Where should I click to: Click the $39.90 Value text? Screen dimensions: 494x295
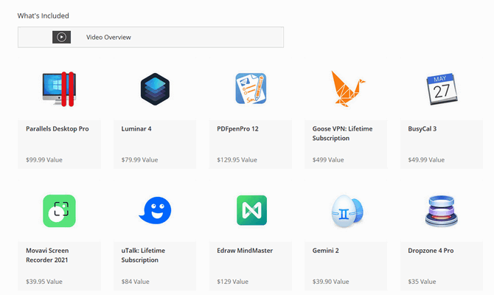click(x=331, y=282)
